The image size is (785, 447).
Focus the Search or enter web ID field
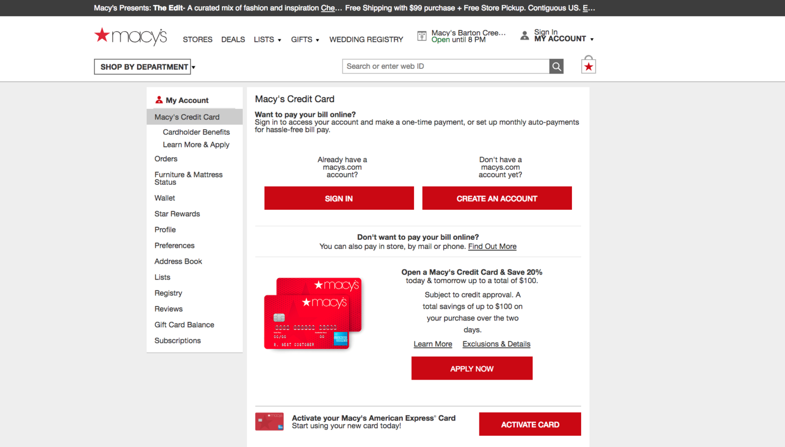pos(446,66)
